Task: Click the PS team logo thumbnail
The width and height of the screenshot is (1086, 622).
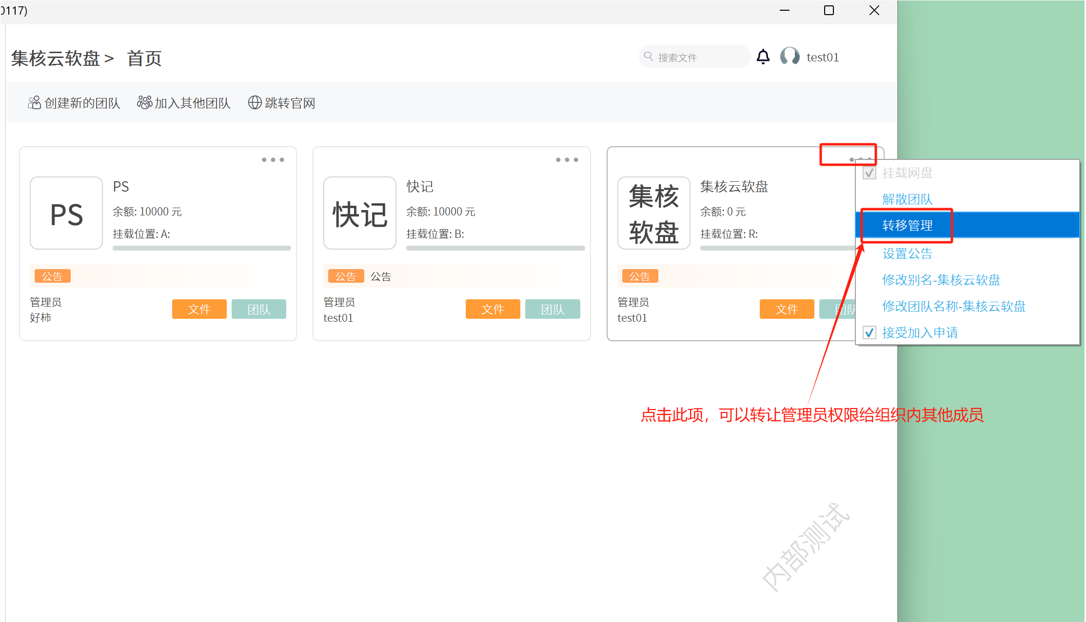Action: pyautogui.click(x=66, y=214)
